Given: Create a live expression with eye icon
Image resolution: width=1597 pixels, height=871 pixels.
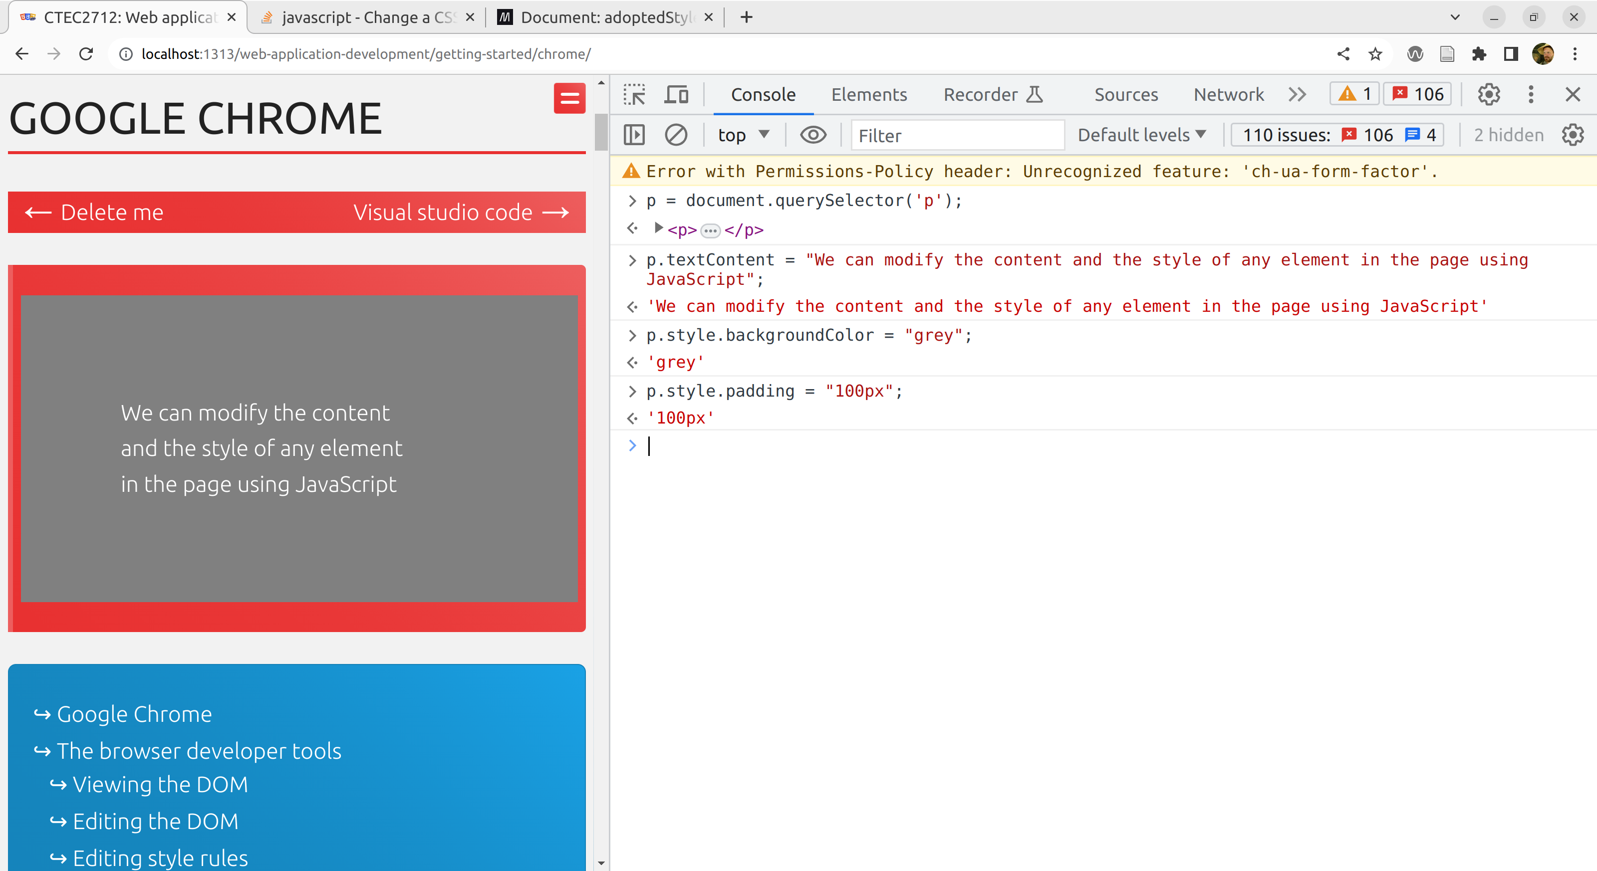Looking at the screenshot, I should tap(813, 135).
